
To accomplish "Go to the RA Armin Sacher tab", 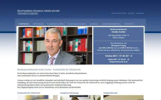I will point(55,24).
